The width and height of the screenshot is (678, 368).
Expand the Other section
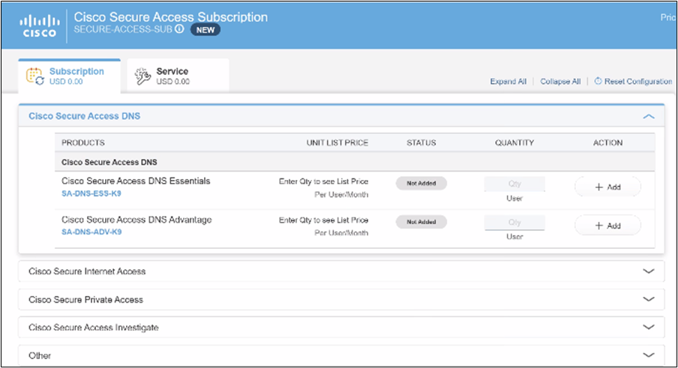coord(649,355)
